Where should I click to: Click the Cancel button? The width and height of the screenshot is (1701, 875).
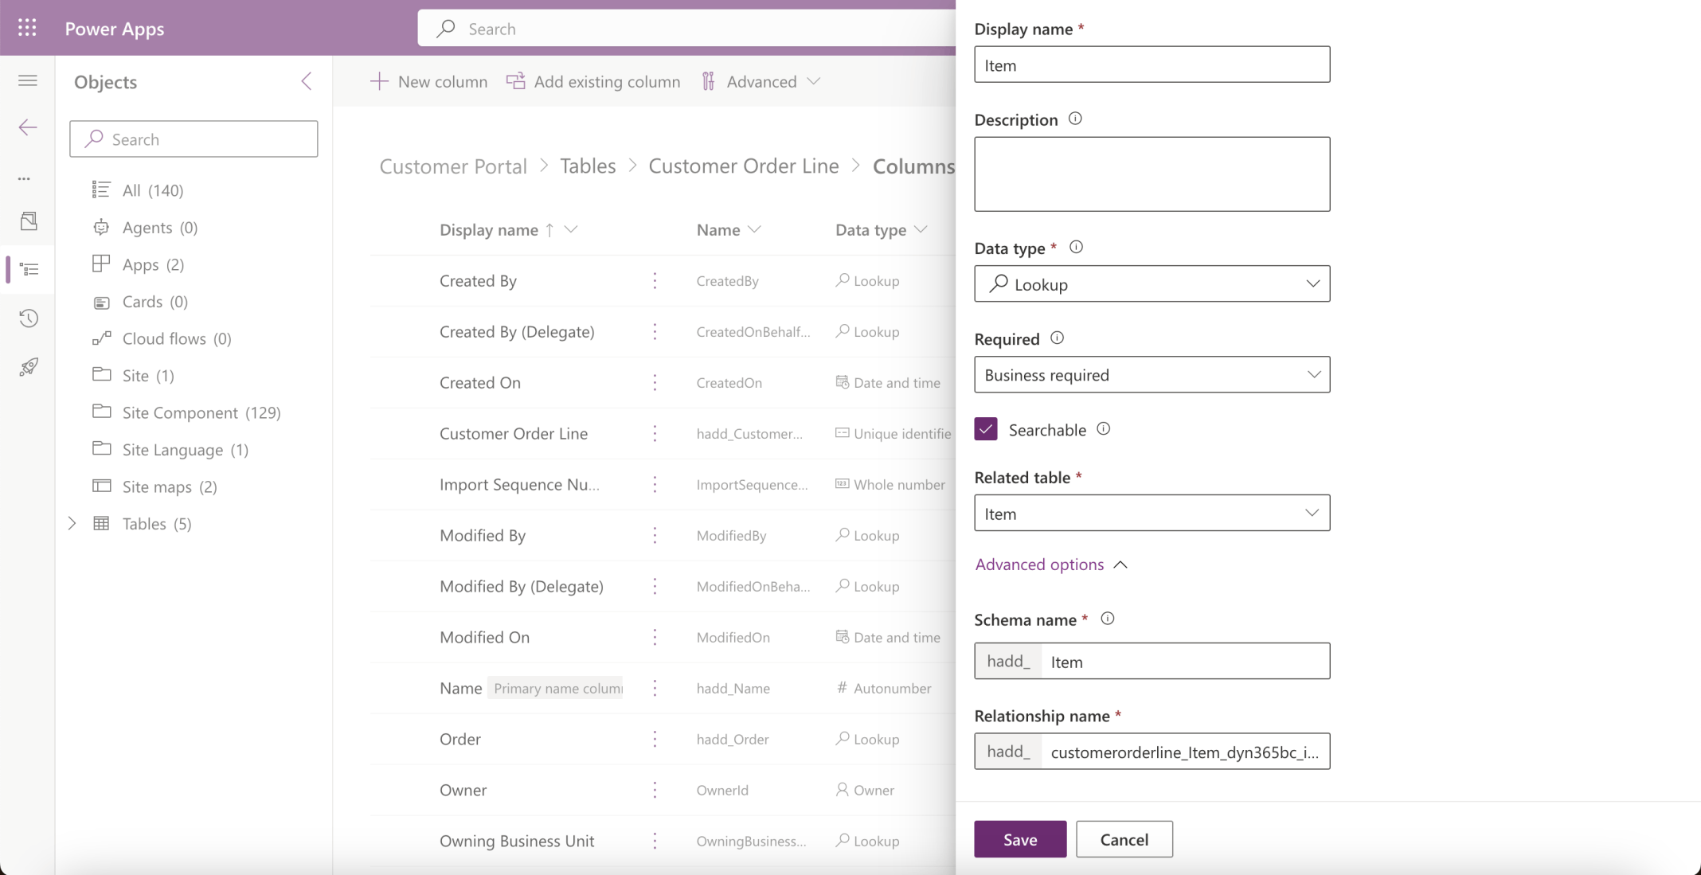[x=1124, y=839]
